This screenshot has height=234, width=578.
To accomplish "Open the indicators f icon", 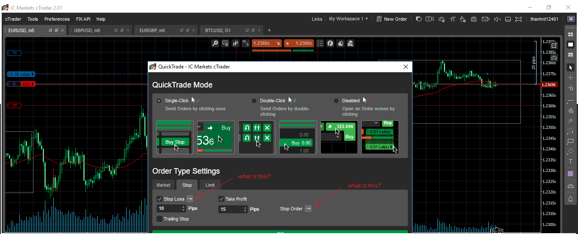I will [330, 43].
